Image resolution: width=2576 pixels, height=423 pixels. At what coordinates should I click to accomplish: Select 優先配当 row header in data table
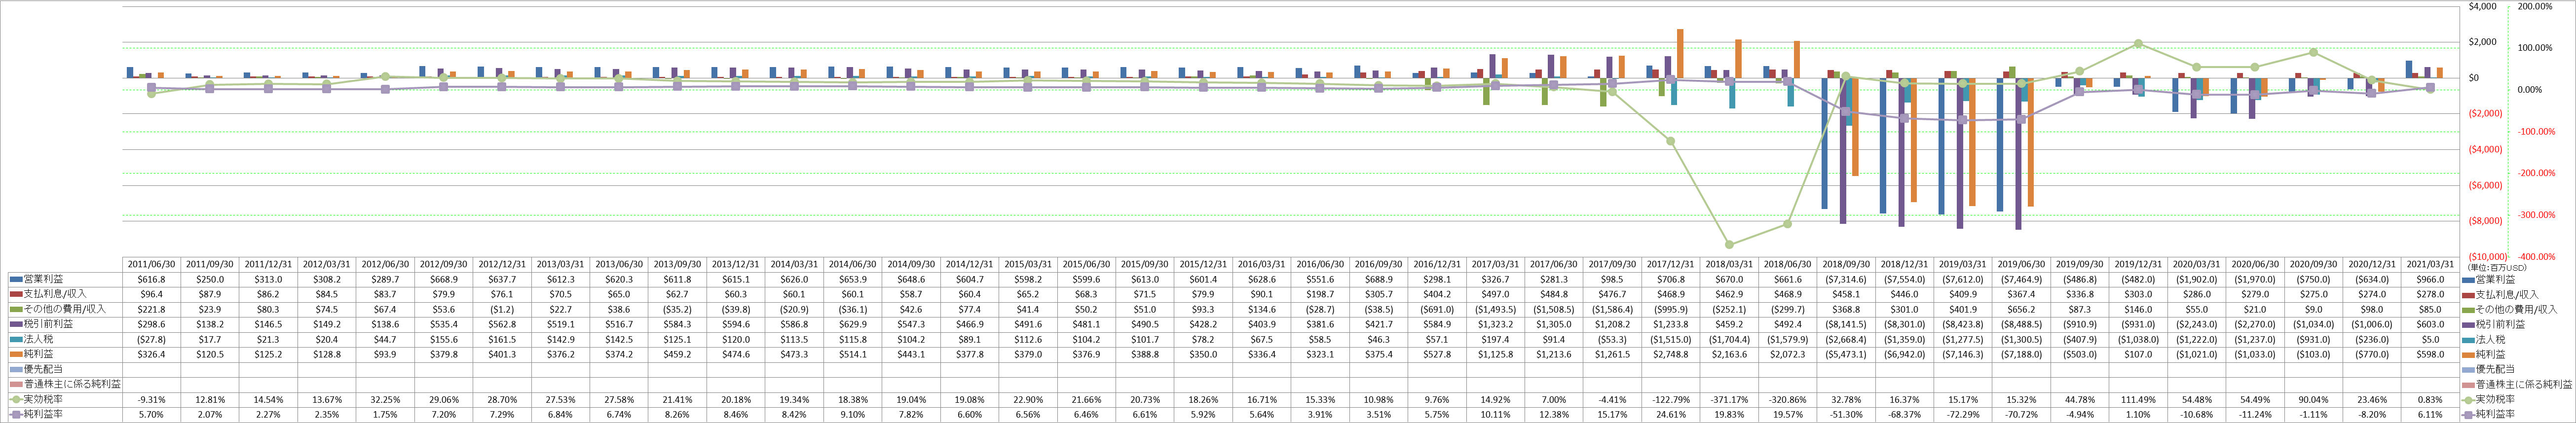[43, 370]
